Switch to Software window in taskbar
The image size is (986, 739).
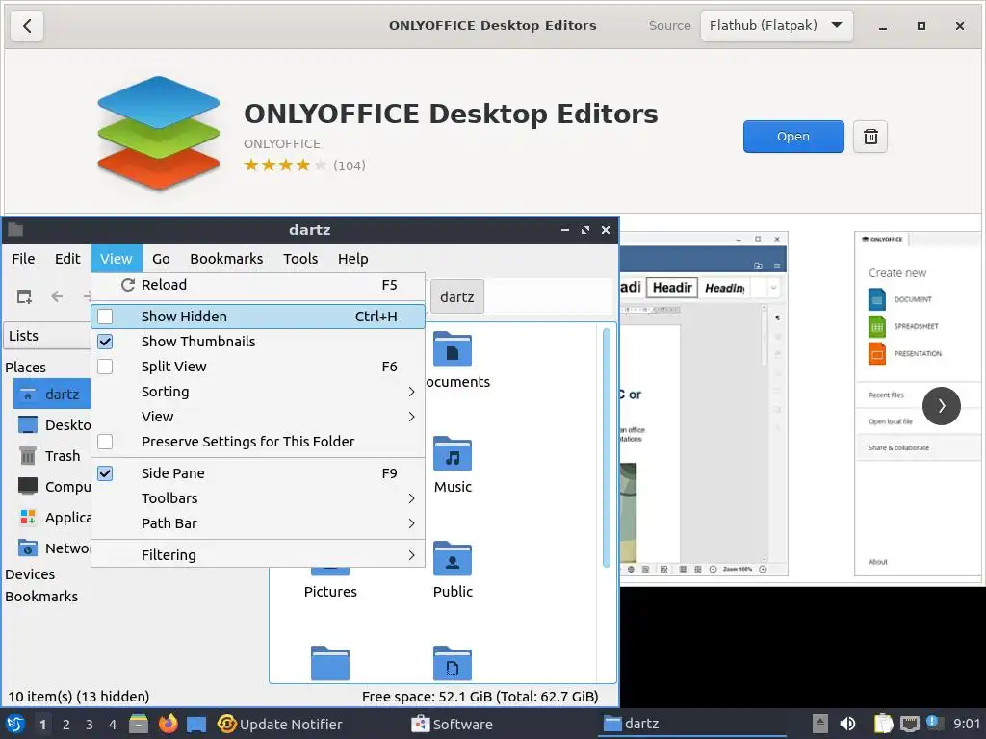[453, 724]
